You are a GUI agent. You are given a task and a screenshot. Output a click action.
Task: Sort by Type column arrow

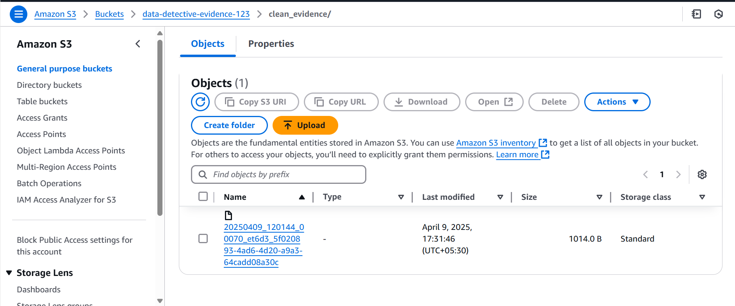click(x=401, y=197)
